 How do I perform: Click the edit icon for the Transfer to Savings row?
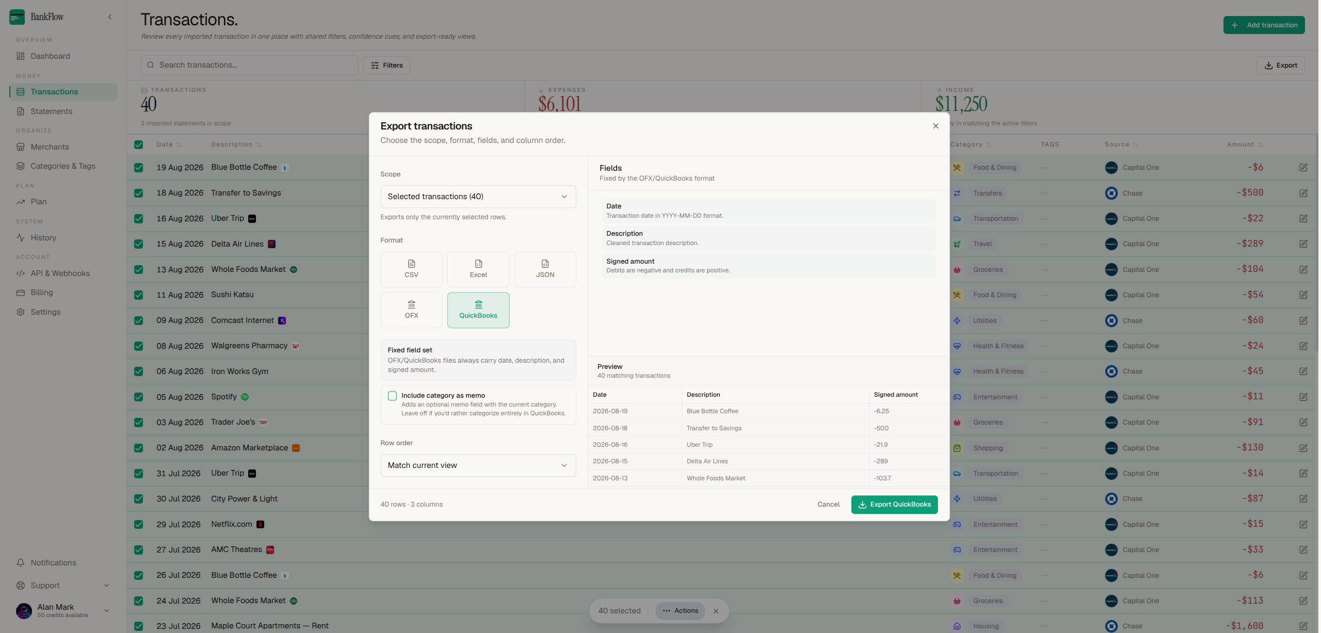(1303, 193)
